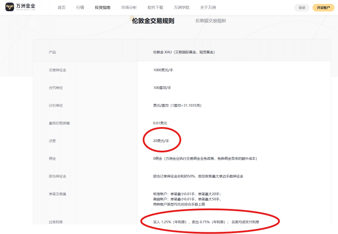Click the 标准帐户 trade volume line
The image size is (338, 234).
pyautogui.click(x=187, y=194)
